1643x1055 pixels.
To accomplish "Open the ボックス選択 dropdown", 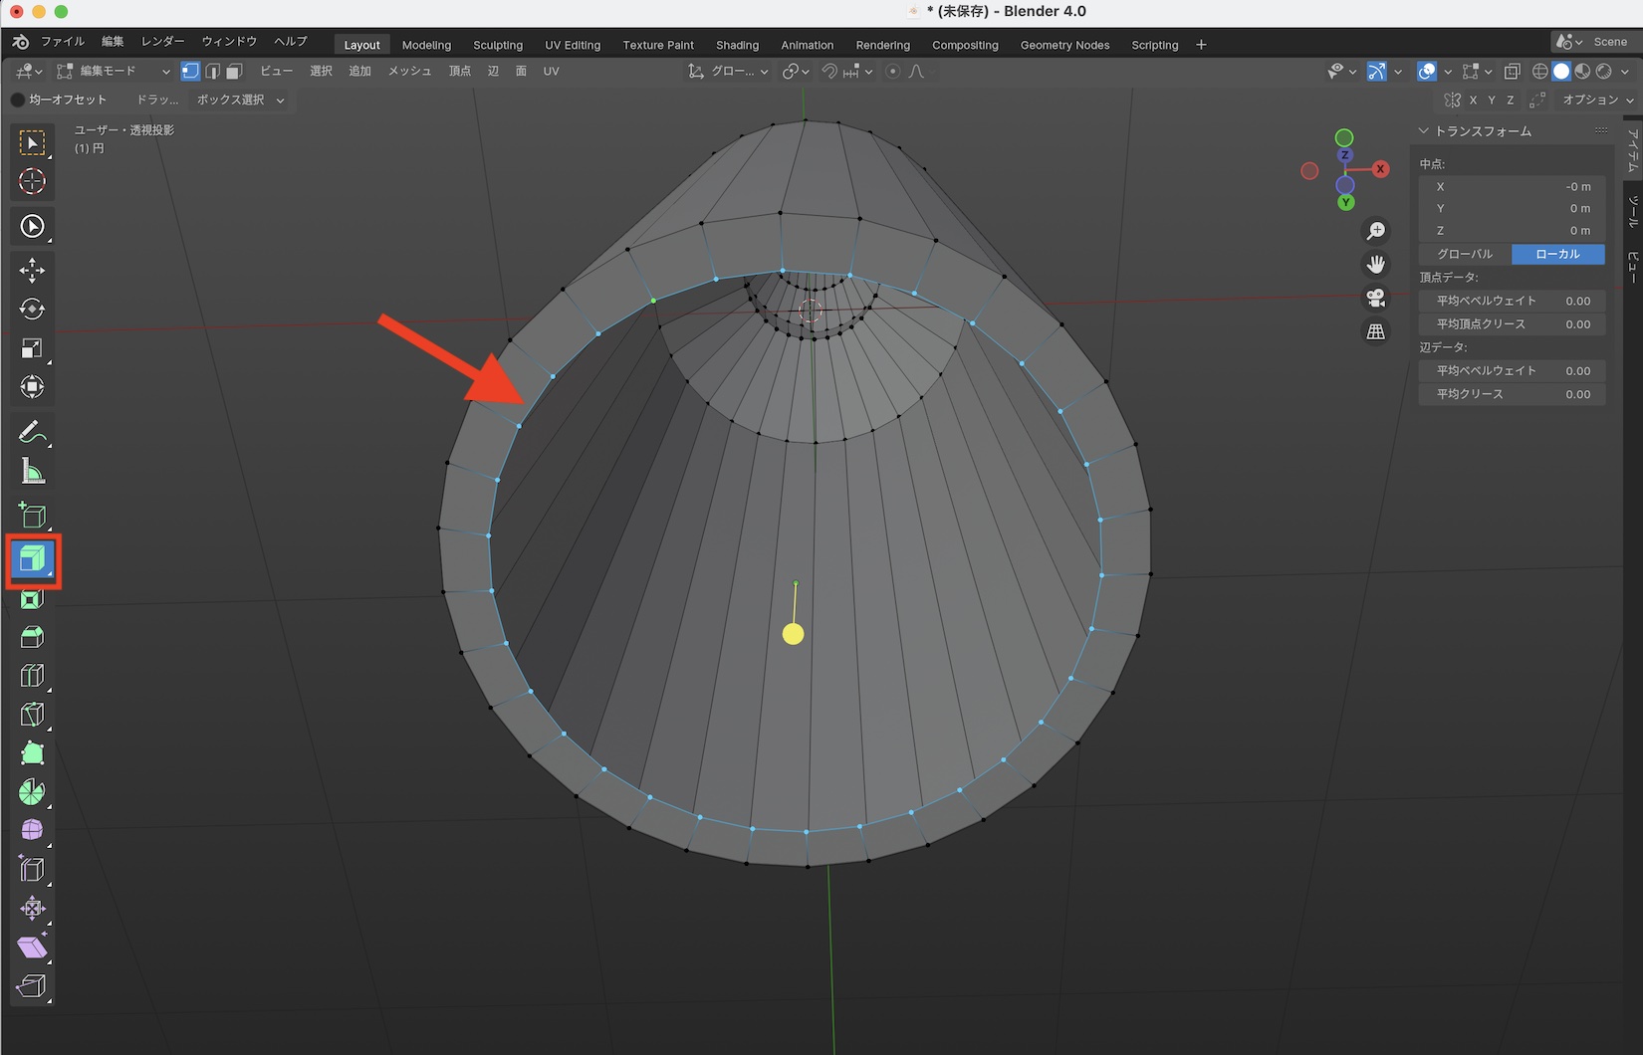I will (240, 100).
